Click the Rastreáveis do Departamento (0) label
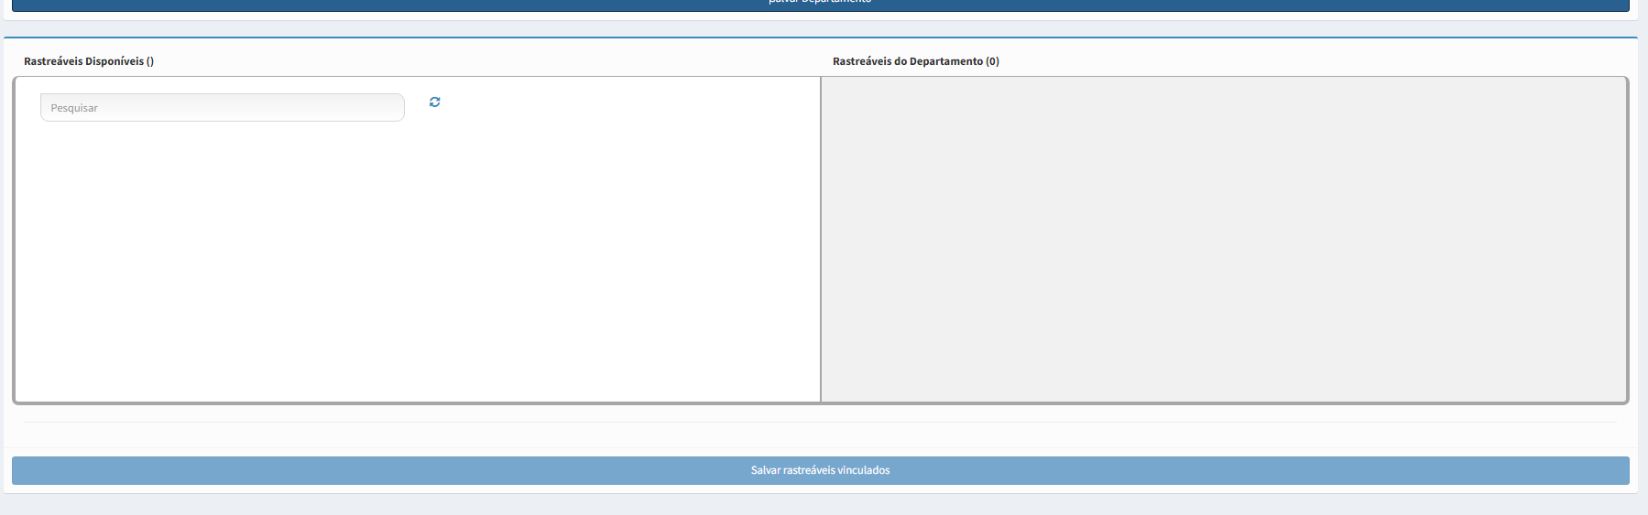This screenshot has width=1648, height=515. point(916,61)
